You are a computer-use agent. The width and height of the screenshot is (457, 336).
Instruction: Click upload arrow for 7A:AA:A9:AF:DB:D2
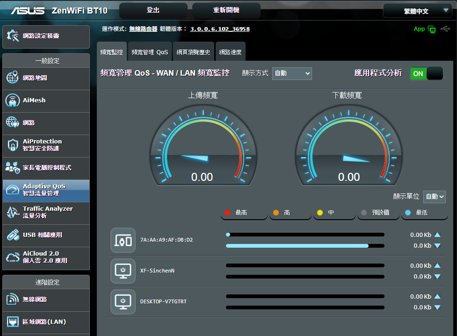tap(437, 235)
